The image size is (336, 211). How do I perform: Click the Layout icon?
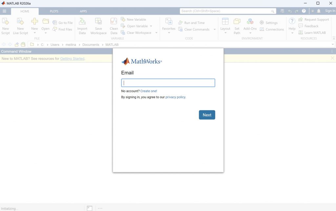tap(225, 21)
